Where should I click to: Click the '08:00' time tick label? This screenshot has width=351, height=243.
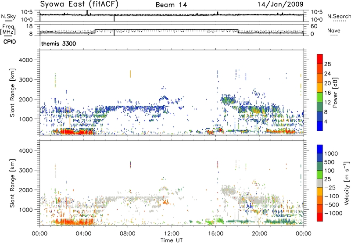pyautogui.click(x=128, y=234)
